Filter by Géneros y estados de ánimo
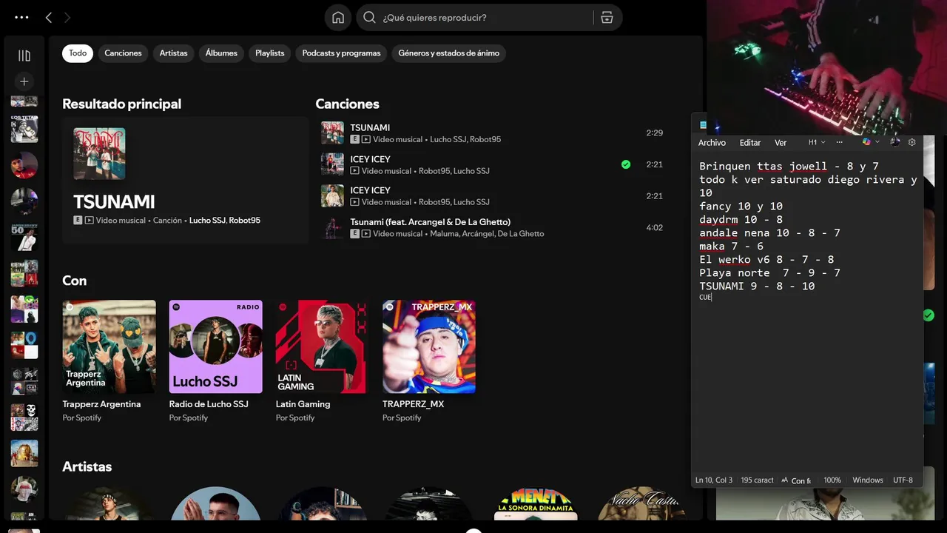 pyautogui.click(x=448, y=53)
